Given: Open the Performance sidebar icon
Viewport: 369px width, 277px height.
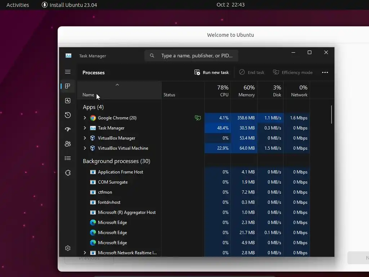Looking at the screenshot, I should point(68,101).
